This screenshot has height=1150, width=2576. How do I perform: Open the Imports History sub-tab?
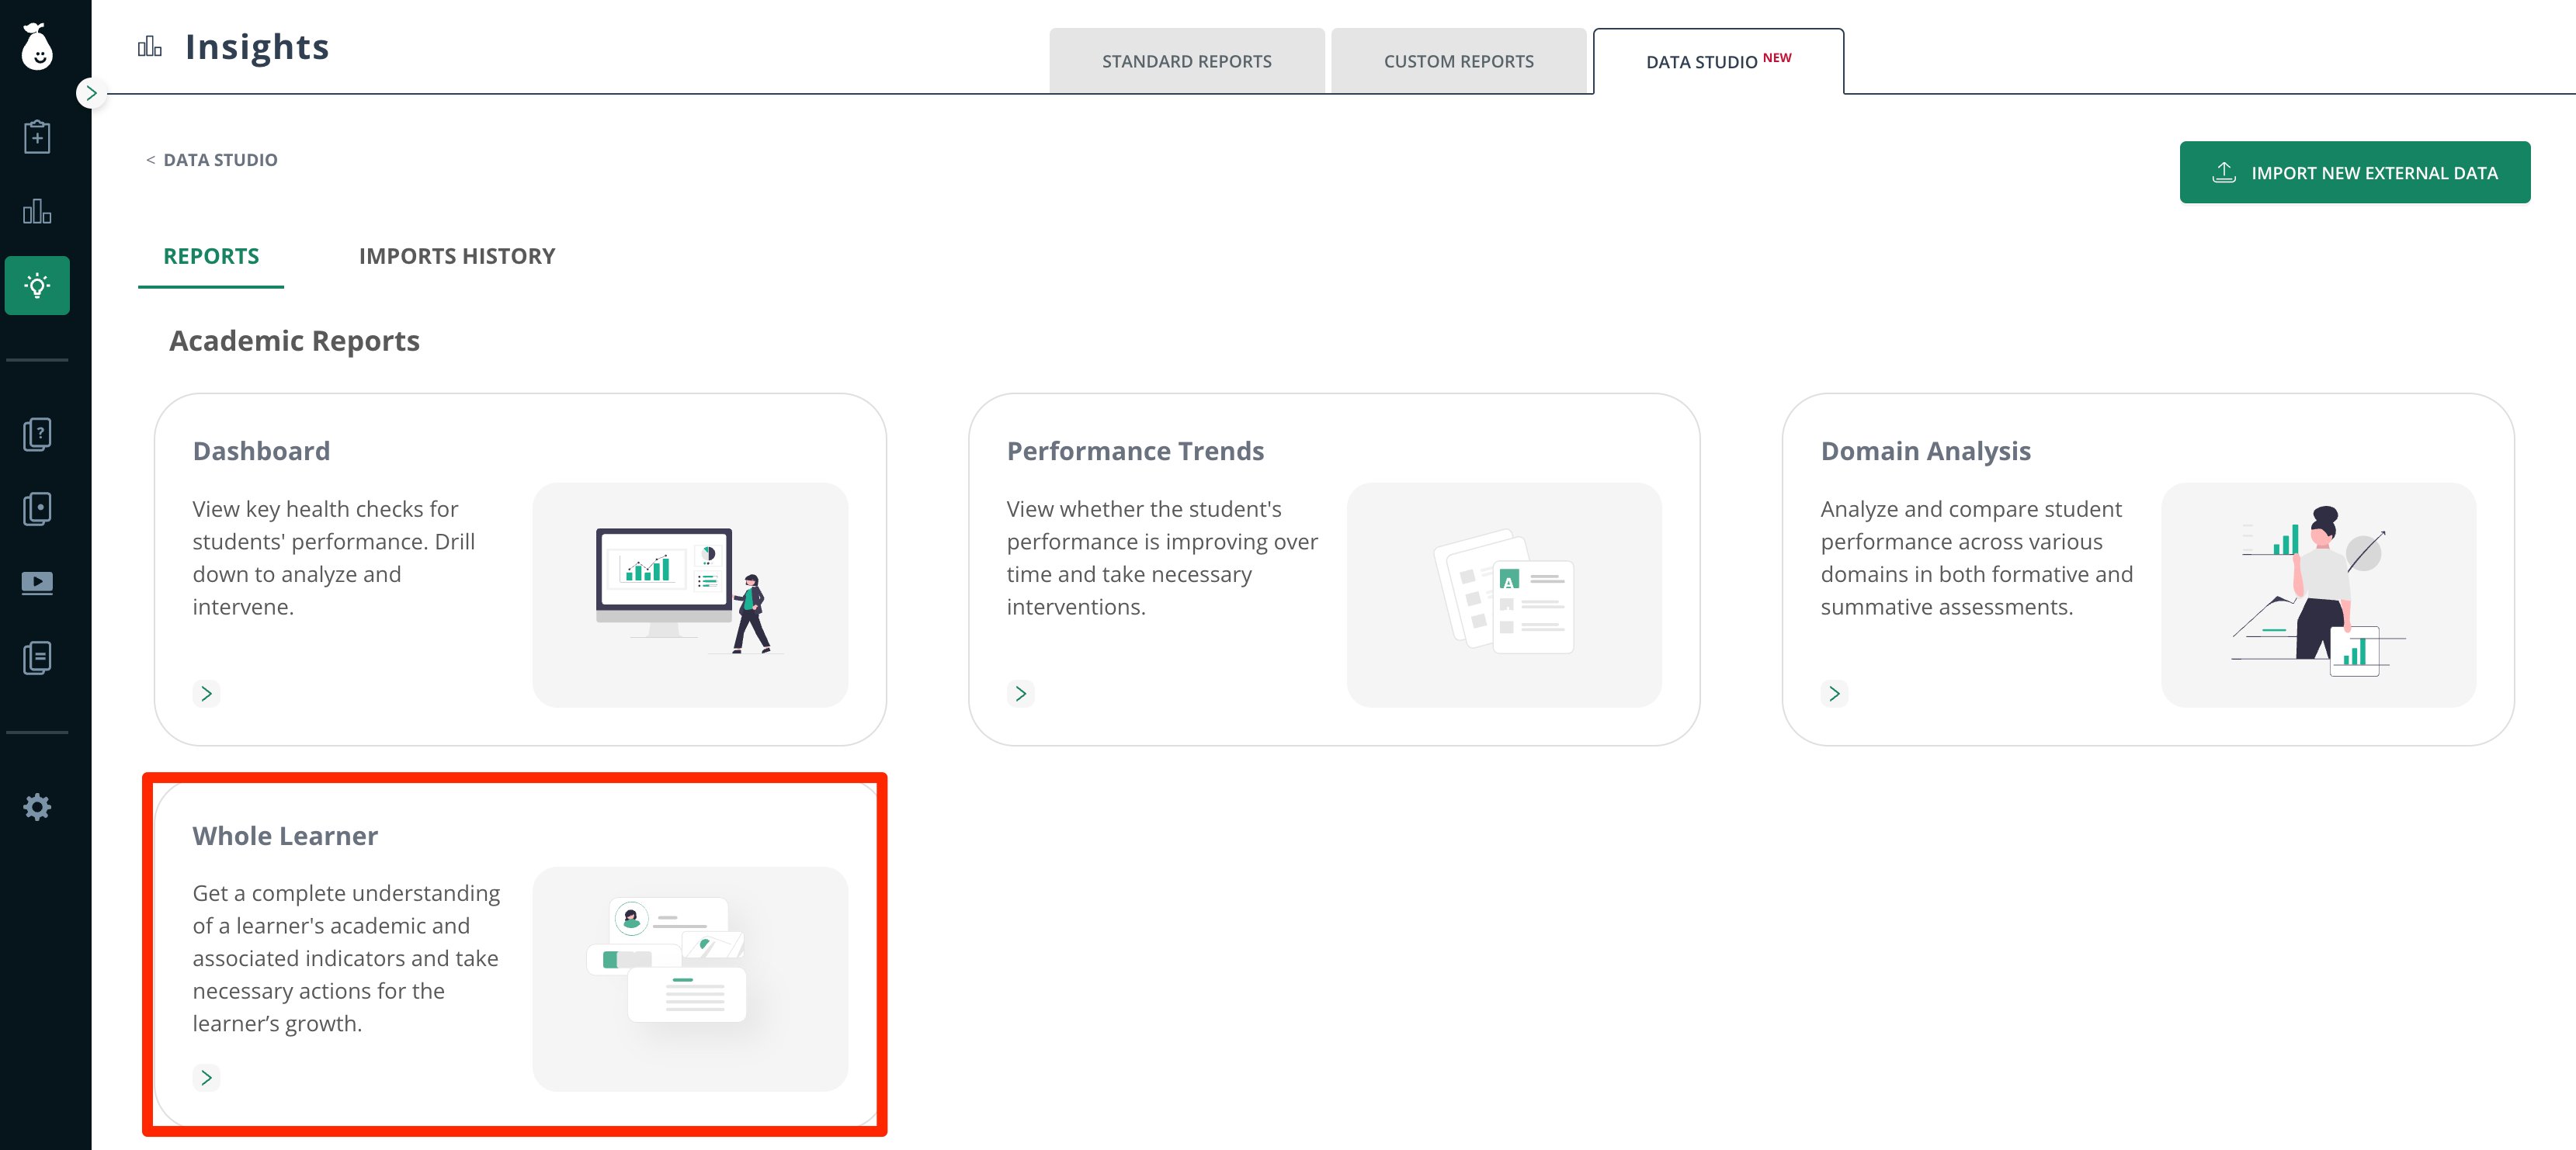(x=457, y=257)
